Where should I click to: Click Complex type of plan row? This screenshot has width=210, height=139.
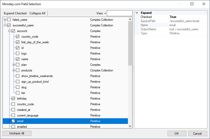coord(95,65)
